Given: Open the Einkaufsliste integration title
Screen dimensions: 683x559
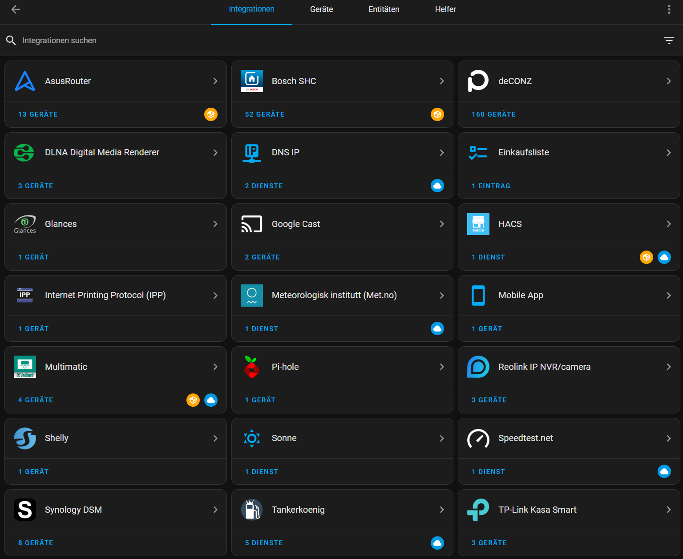Looking at the screenshot, I should [x=524, y=153].
